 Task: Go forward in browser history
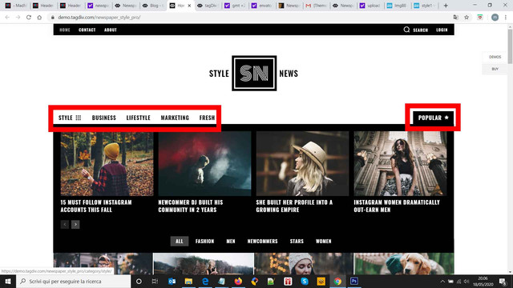click(x=18, y=18)
